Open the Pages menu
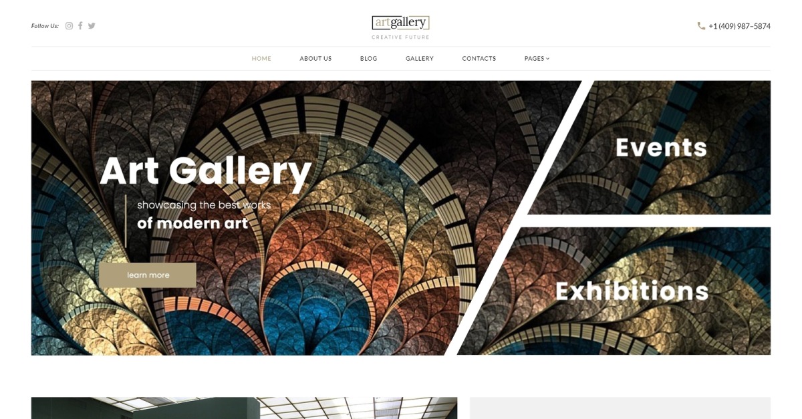Screen dimensions: 802x419 [x=537, y=59]
